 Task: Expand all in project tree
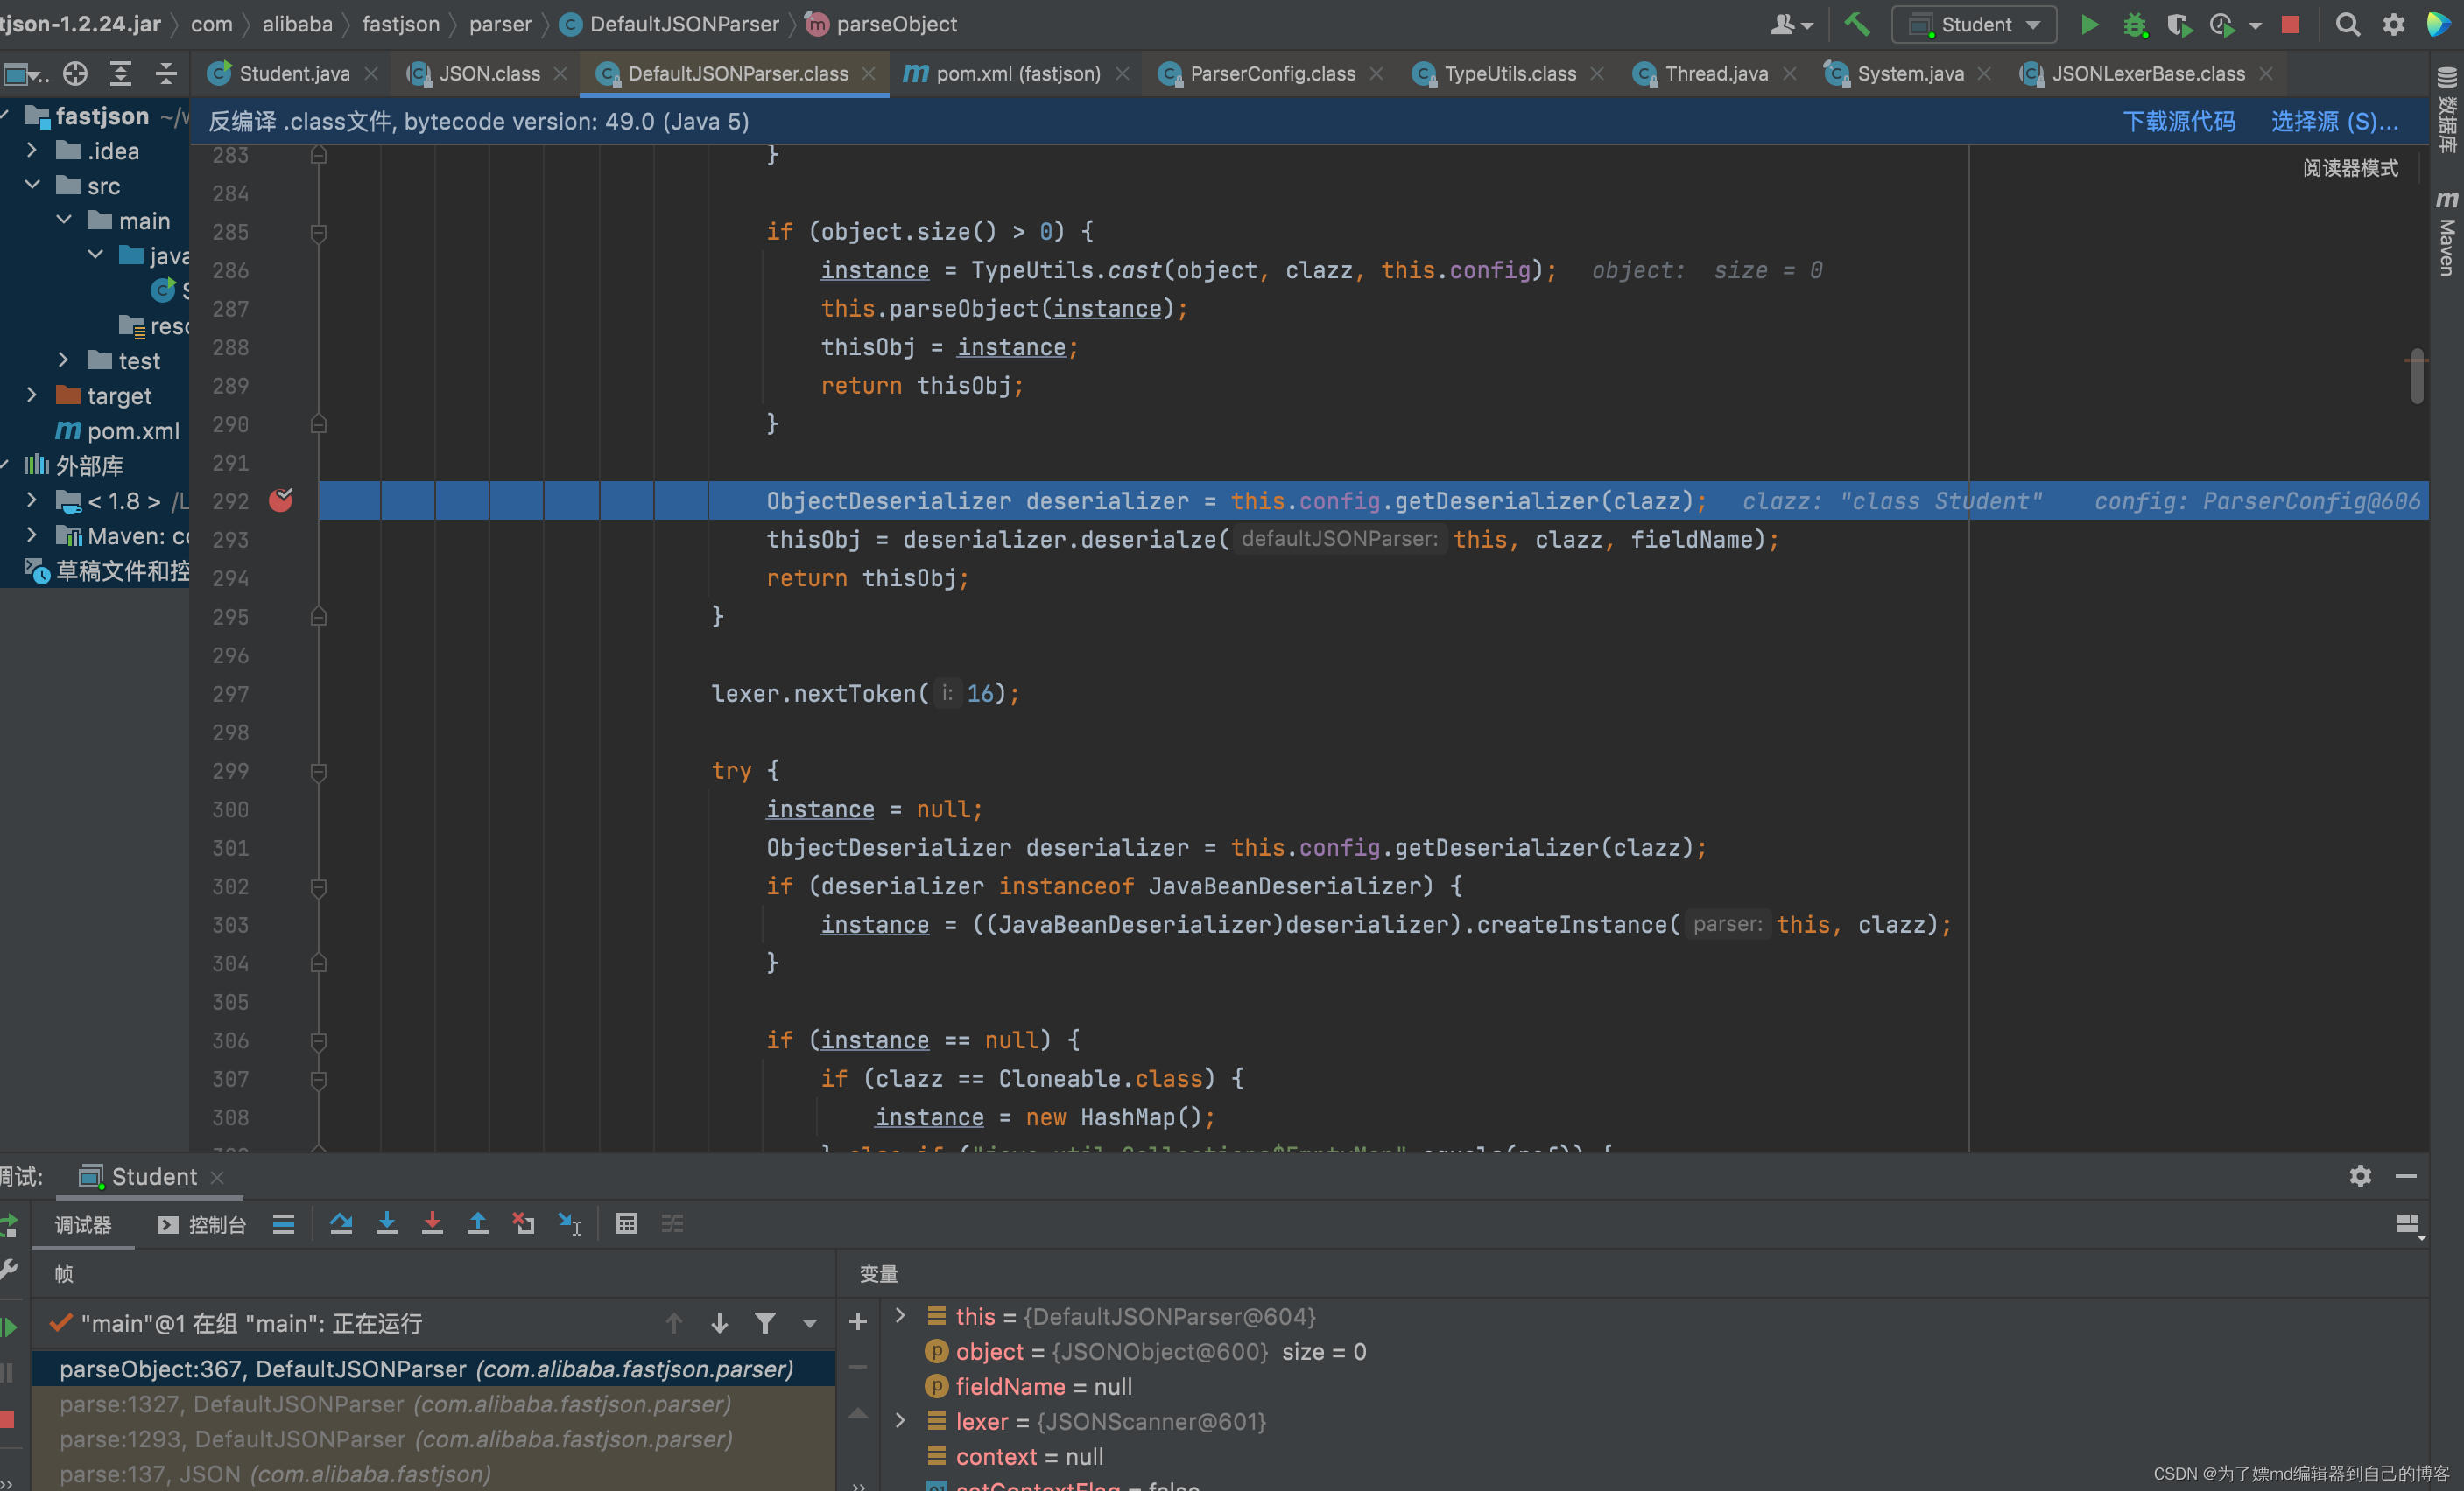point(121,74)
